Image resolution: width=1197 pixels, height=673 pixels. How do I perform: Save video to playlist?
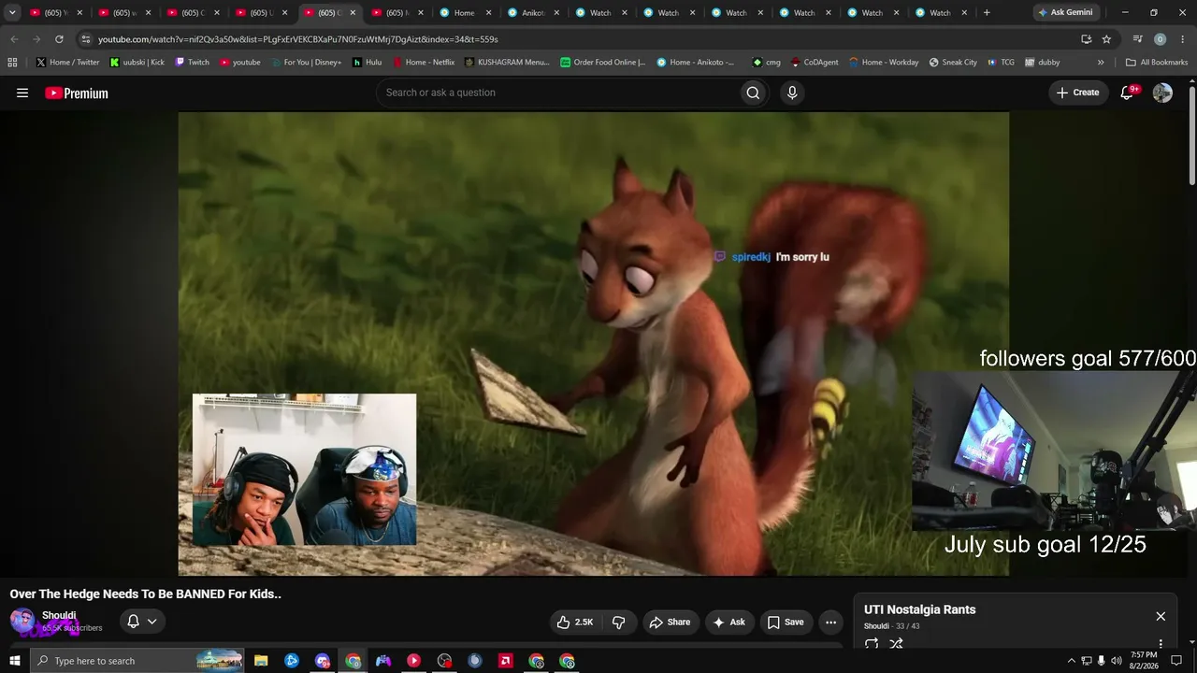tap(786, 623)
